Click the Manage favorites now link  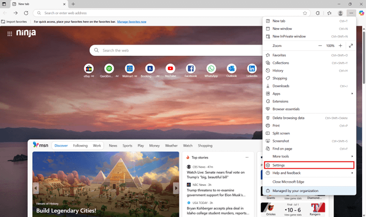tap(132, 22)
